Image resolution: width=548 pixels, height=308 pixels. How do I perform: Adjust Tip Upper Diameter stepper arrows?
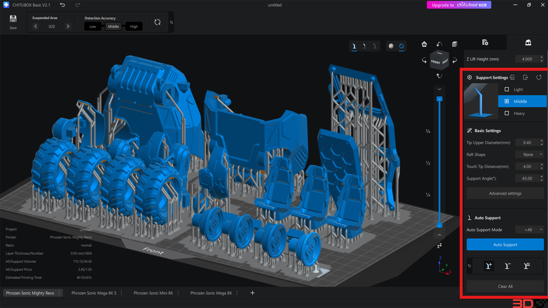pos(541,143)
